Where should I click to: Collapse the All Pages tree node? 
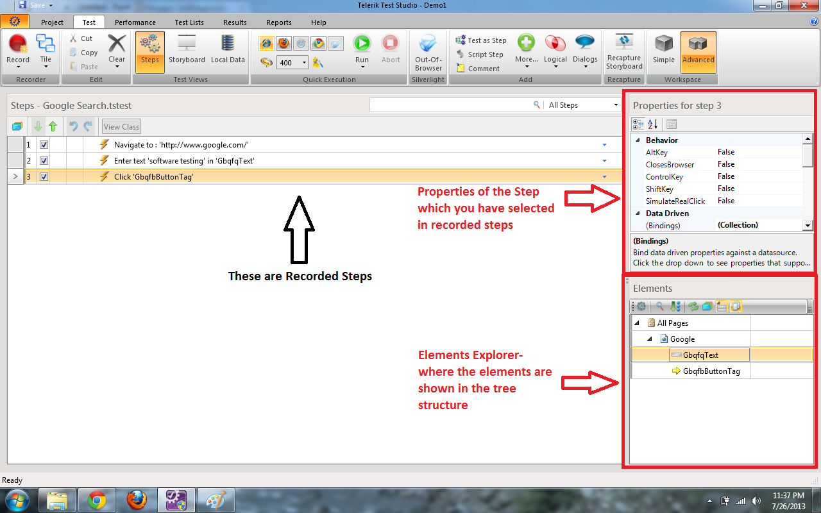(x=637, y=323)
